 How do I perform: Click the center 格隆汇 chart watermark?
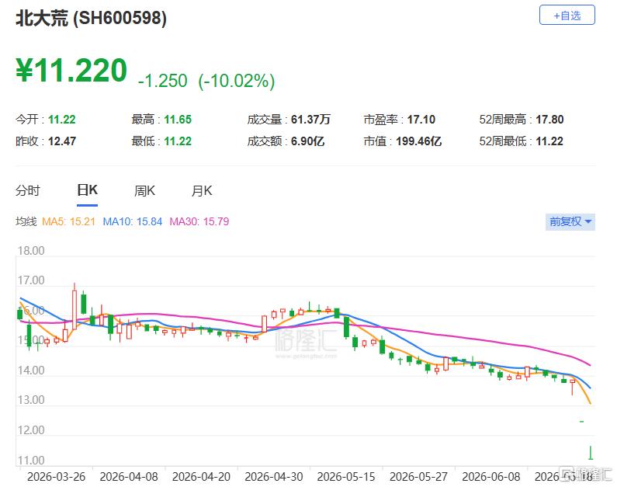click(x=306, y=341)
